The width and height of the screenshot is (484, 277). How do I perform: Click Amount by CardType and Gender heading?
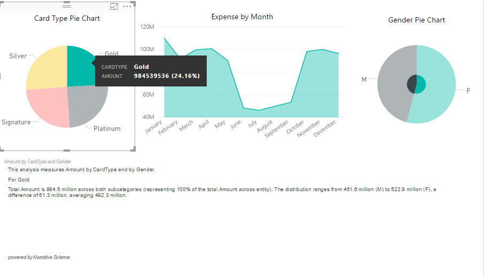37,162
